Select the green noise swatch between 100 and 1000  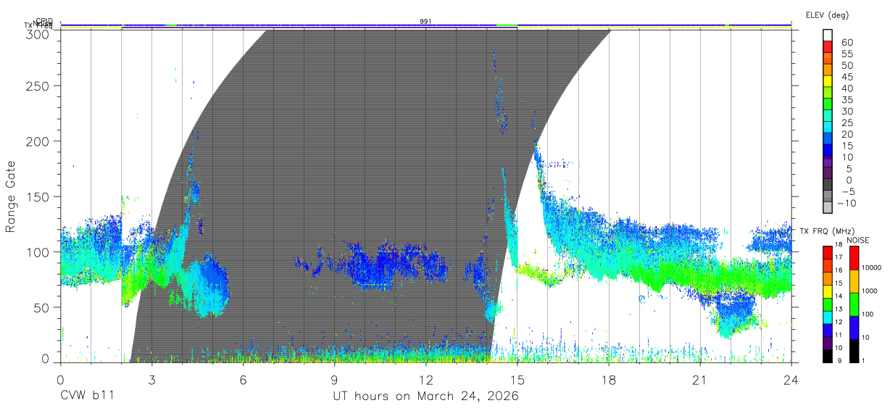pyautogui.click(x=854, y=304)
